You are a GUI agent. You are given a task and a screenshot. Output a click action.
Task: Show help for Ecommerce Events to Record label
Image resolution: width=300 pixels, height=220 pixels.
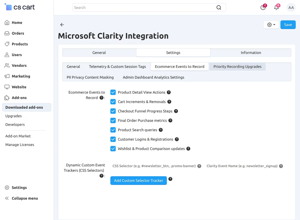click(x=101, y=98)
